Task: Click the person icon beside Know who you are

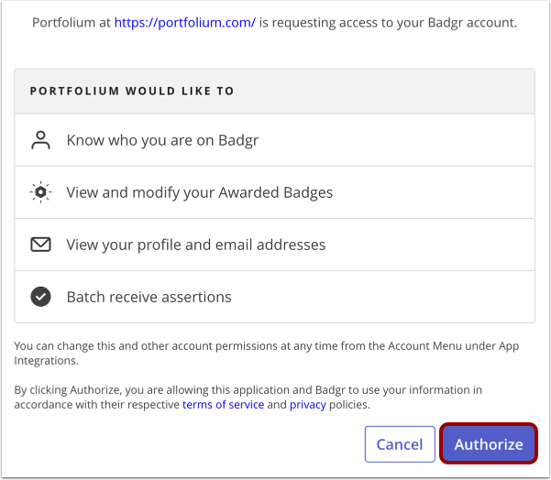Action: [x=40, y=140]
